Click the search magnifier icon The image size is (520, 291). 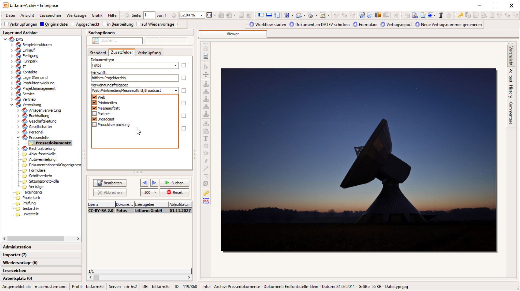[x=95, y=40]
